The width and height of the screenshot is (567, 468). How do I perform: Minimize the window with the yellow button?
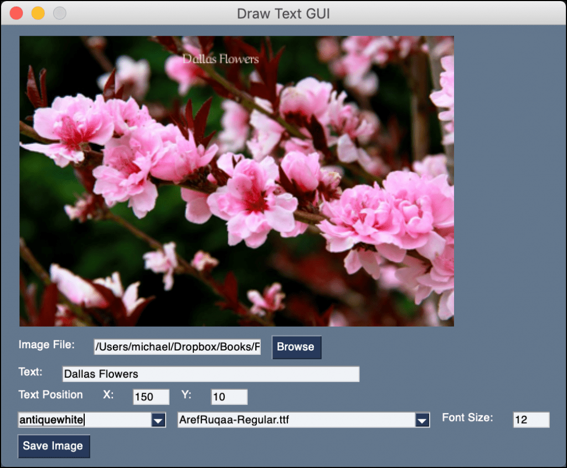click(x=38, y=13)
